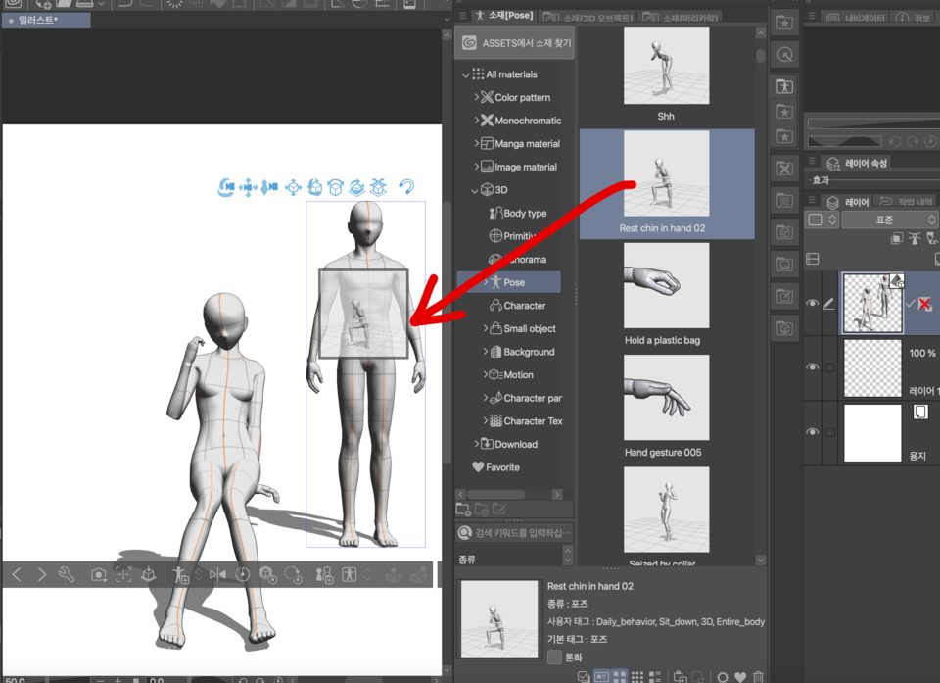The image size is (940, 683).
Task: Delete selected material trash icon
Action: pyautogui.click(x=758, y=676)
